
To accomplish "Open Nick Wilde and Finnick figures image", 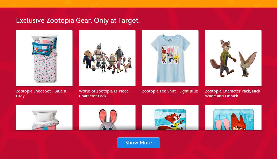I will [x=233, y=58].
